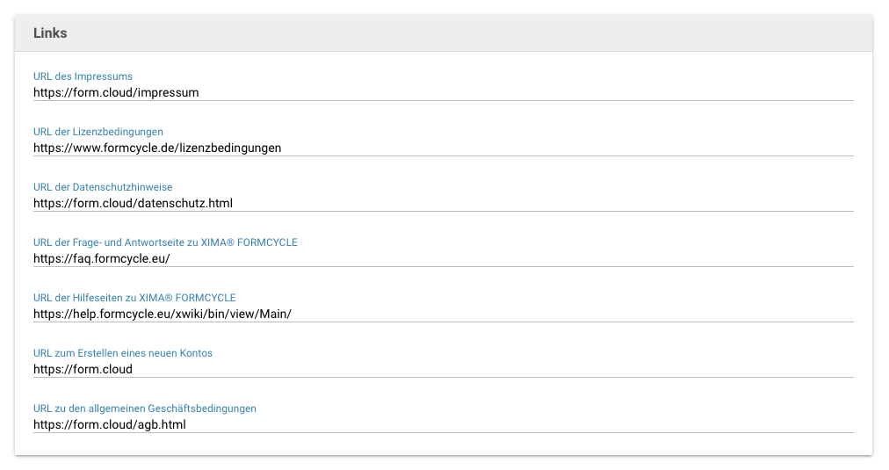Click 'URL zum Erstellen eines neuen Kontos' label
The height and width of the screenshot is (470, 889).
[x=123, y=353]
